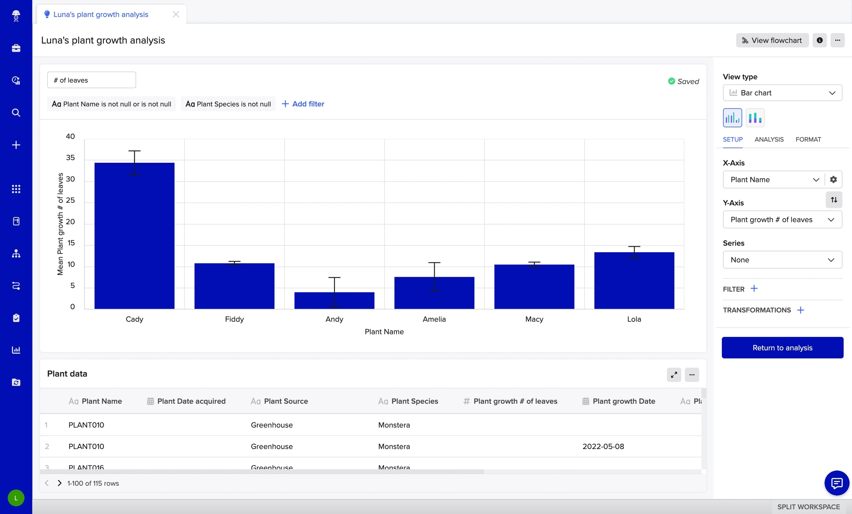Click the search icon in the sidebar
Image resolution: width=852 pixels, height=514 pixels.
(16, 113)
